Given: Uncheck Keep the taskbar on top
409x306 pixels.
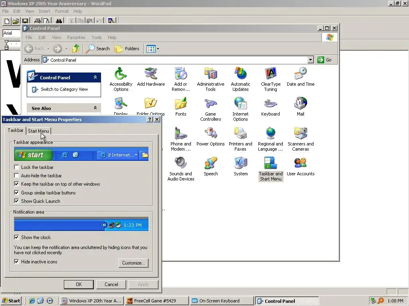Looking at the screenshot, I should pyautogui.click(x=16, y=184).
